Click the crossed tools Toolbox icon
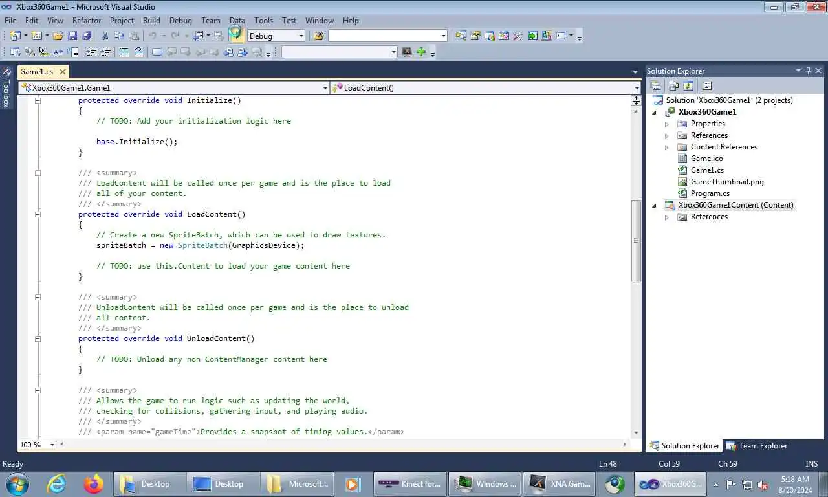This screenshot has width=828, height=497. (517, 36)
